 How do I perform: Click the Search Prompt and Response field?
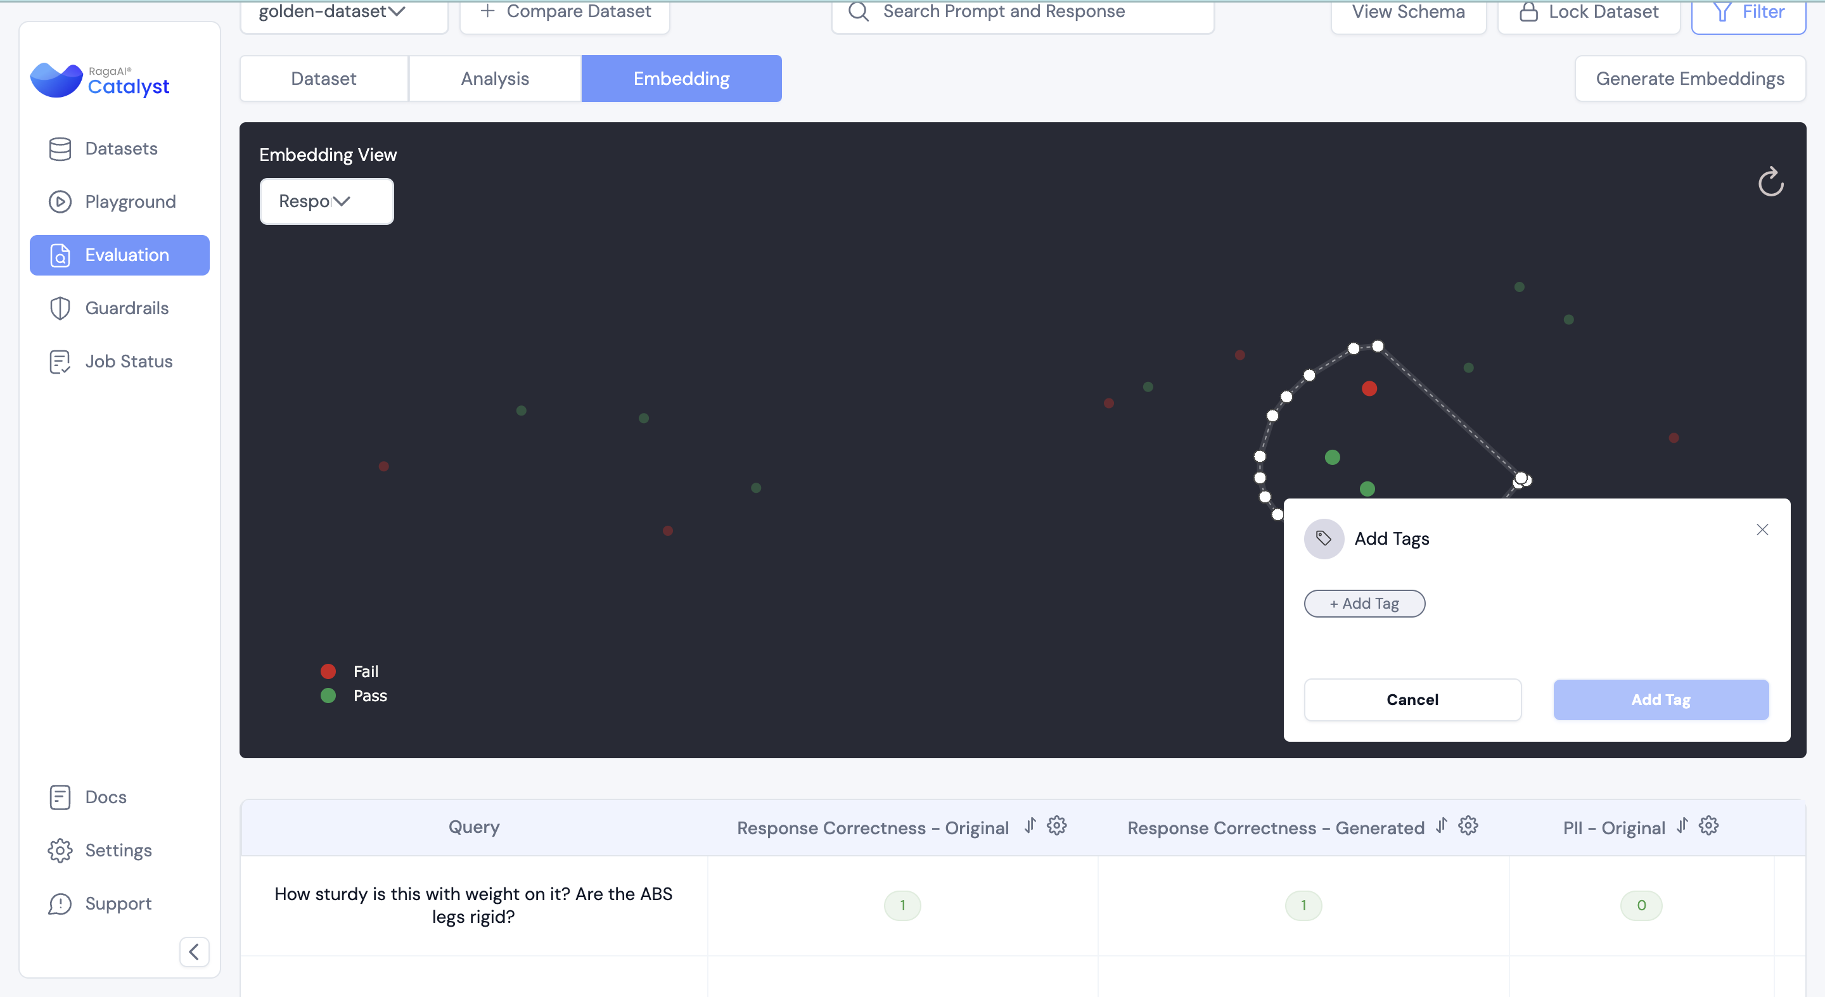click(x=1021, y=12)
